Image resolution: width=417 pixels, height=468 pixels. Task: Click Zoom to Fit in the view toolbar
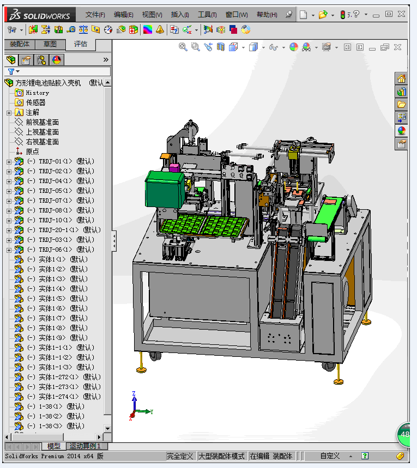183,47
